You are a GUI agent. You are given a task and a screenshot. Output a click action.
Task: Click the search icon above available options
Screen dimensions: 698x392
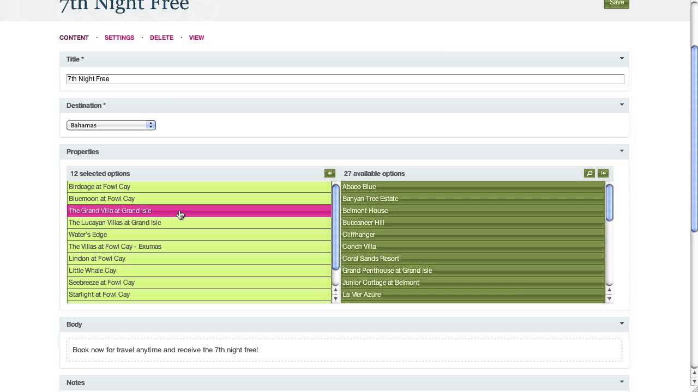click(589, 173)
